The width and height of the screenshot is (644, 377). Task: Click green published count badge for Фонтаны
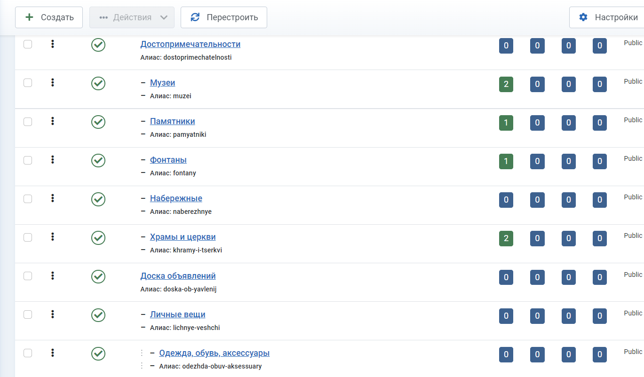tap(506, 161)
